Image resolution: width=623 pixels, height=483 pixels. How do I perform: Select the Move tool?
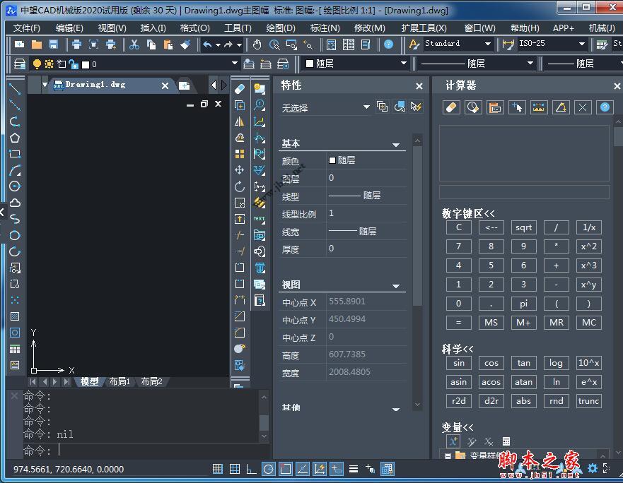click(x=240, y=170)
